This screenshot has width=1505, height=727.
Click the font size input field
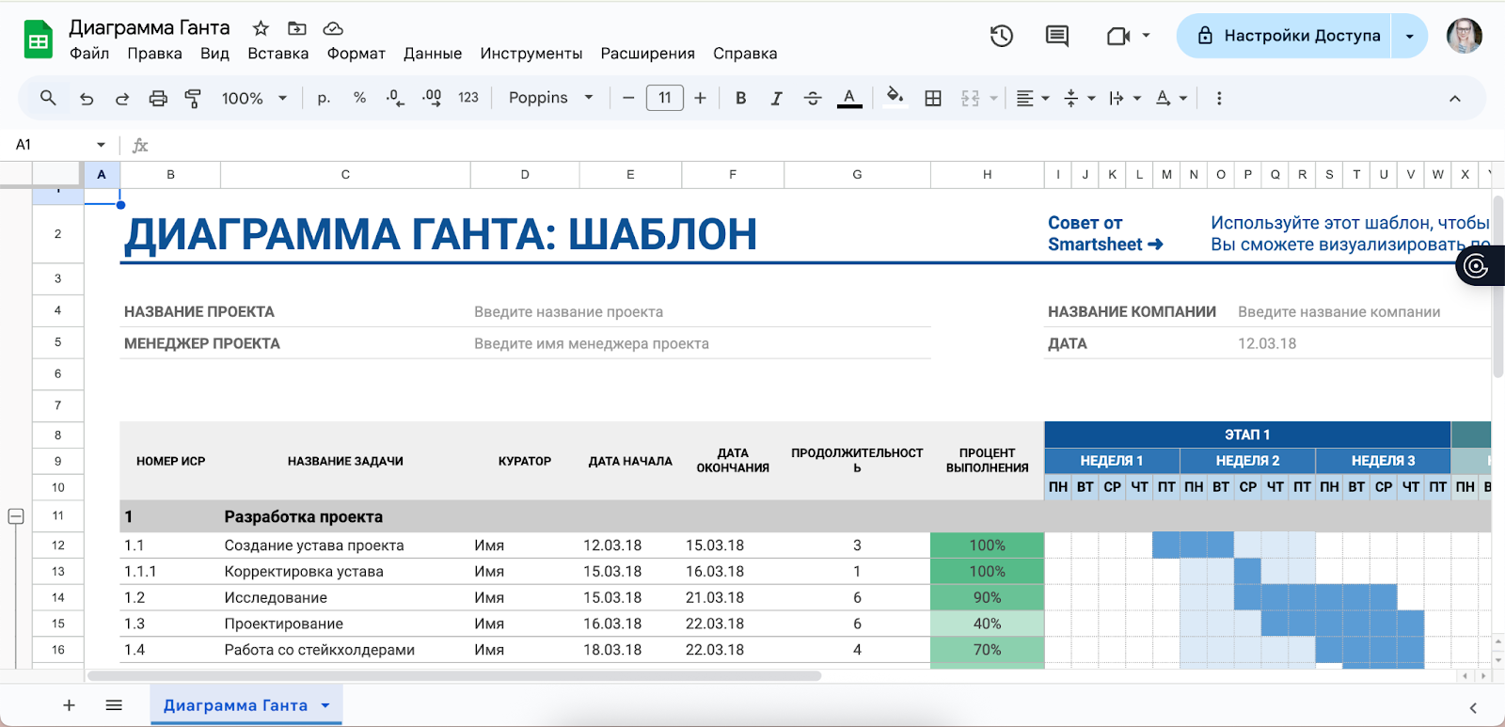[664, 98]
